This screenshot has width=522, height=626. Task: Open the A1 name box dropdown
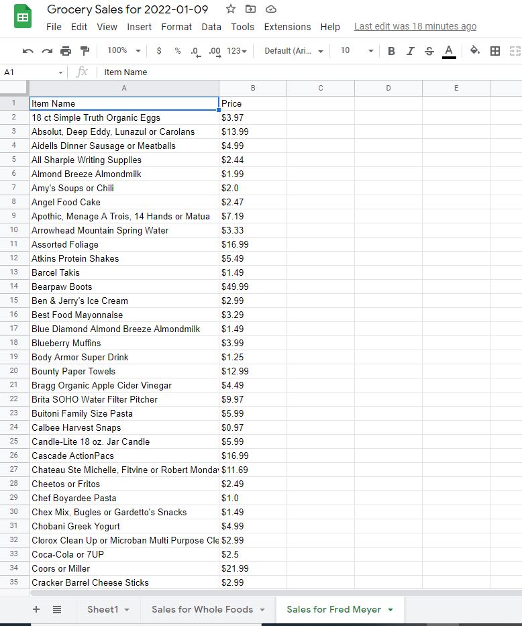coord(60,72)
